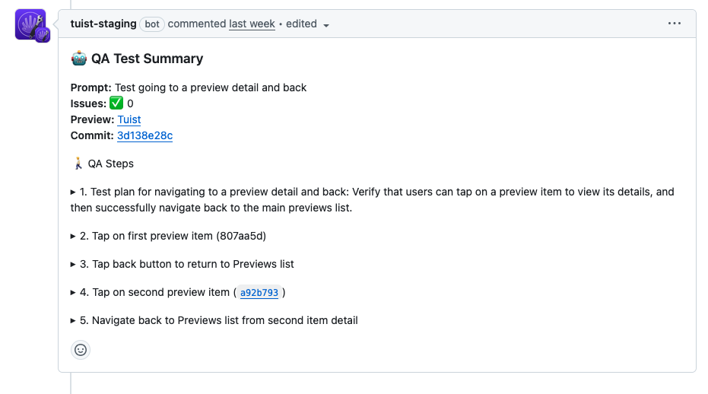
Task: Click the "bot" label badge
Action: 152,24
